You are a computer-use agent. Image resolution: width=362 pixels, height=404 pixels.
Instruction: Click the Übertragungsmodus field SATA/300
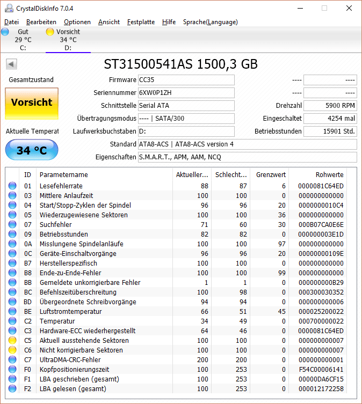click(186, 119)
